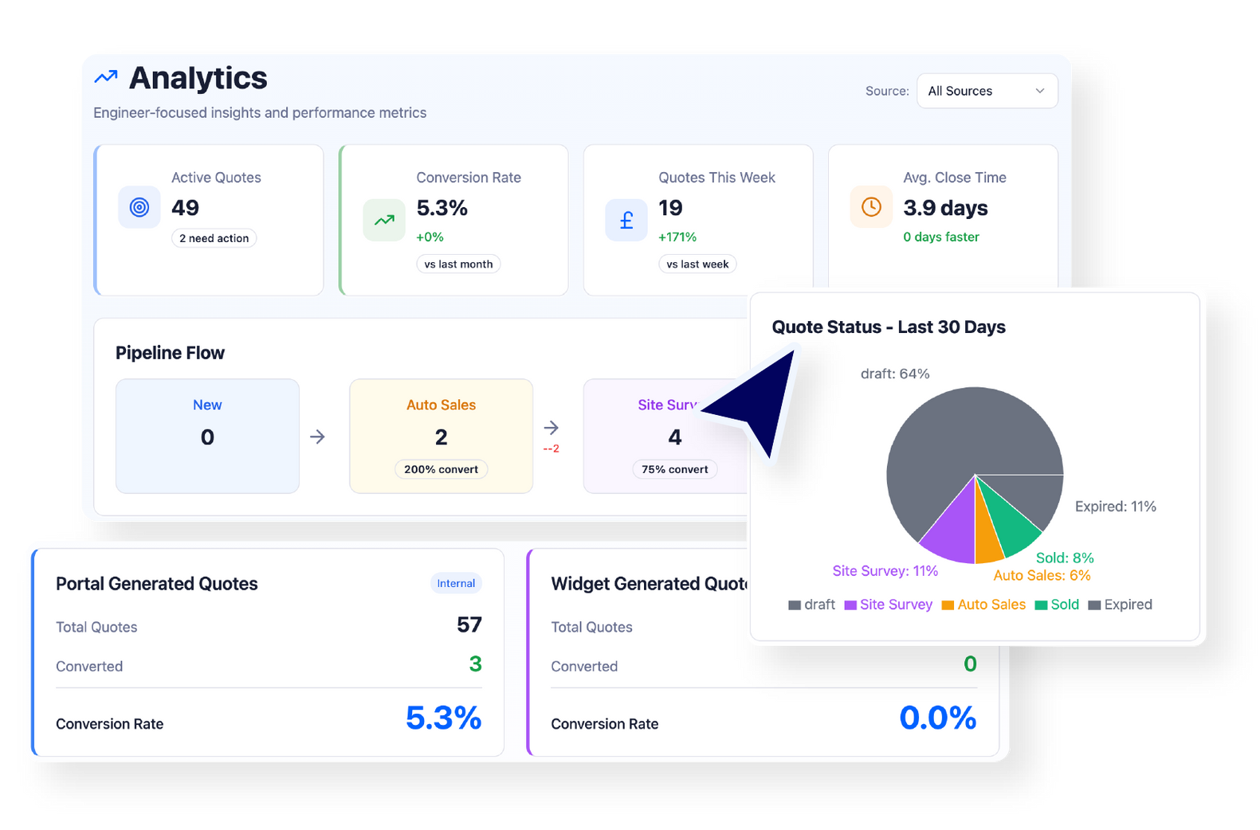
Task: Click the '2 need action' badge
Action: coord(214,238)
